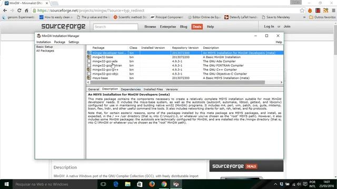This screenshot has height=189, width=337.
Task: Open the Package menu
Action: (60, 42)
